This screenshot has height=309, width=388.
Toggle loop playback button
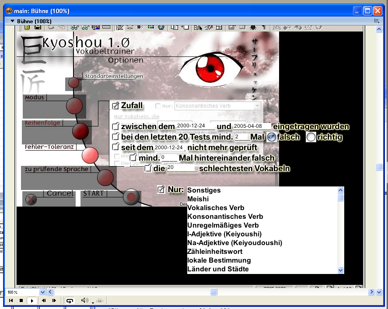coord(70,301)
